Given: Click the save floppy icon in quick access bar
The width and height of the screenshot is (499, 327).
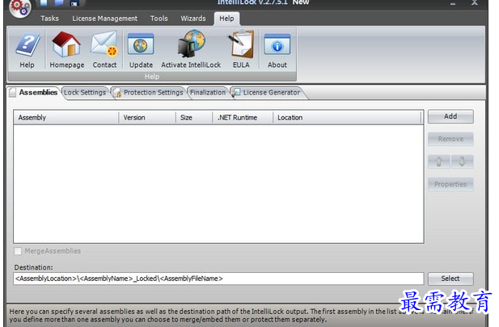Looking at the screenshot, I should click(74, 3).
